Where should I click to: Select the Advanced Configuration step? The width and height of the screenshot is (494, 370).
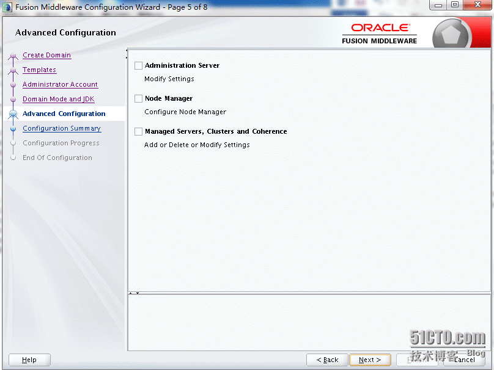pyautogui.click(x=64, y=114)
